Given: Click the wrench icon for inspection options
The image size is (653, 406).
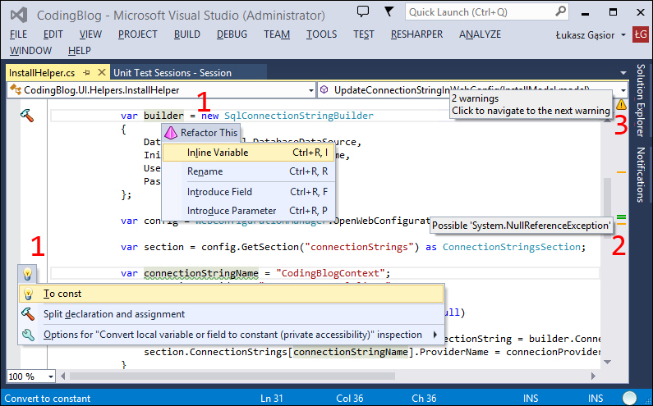Looking at the screenshot, I should click(x=28, y=335).
